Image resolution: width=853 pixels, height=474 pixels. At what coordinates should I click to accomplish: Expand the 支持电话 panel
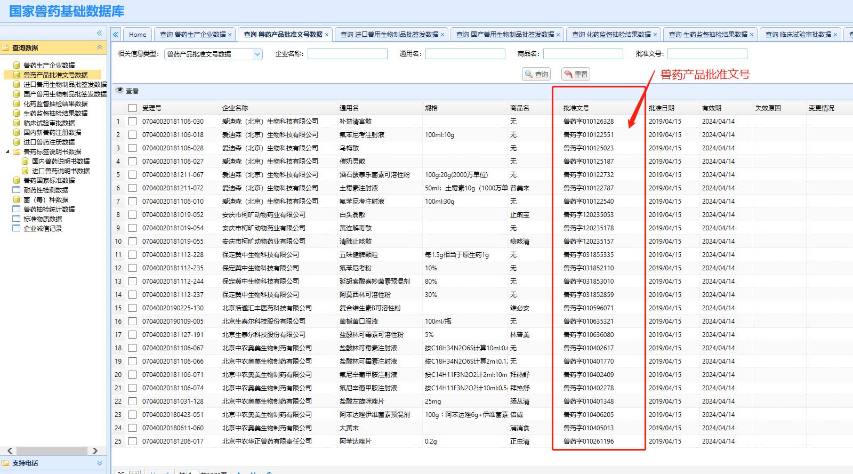pyautogui.click(x=99, y=463)
